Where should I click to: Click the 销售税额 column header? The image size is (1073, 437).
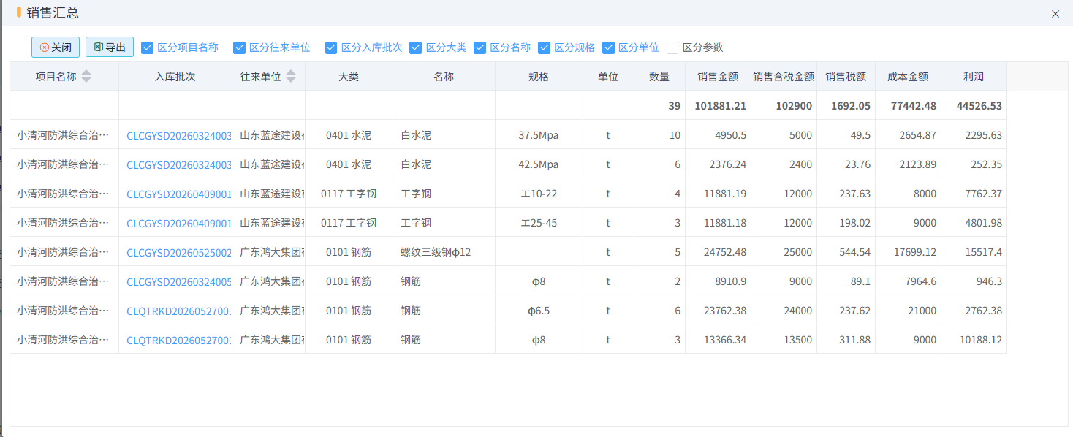(846, 77)
